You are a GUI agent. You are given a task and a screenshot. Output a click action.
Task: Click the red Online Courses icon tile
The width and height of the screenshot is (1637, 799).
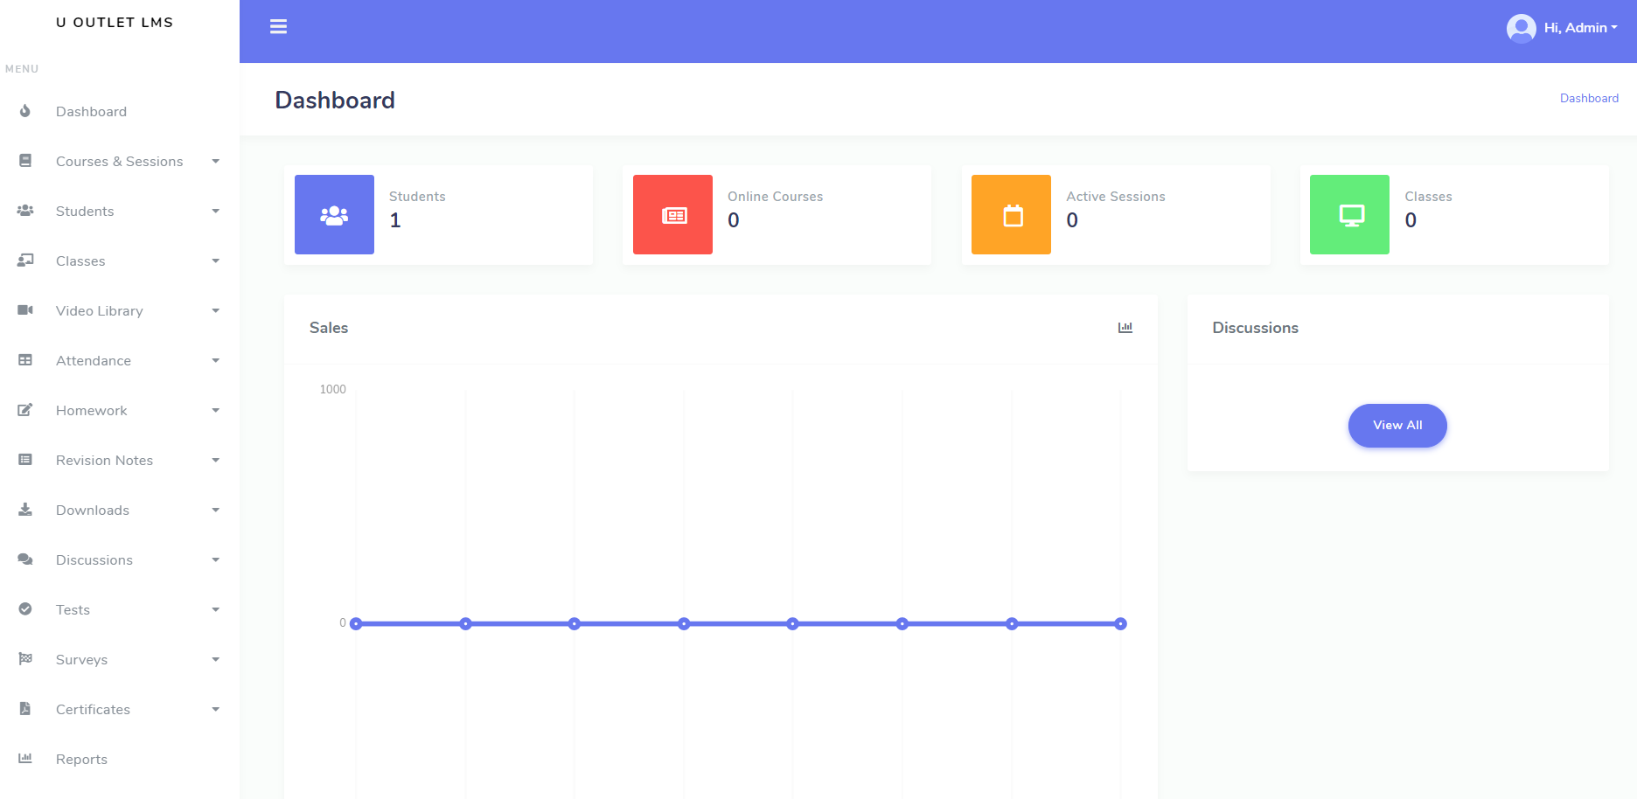[672, 215]
